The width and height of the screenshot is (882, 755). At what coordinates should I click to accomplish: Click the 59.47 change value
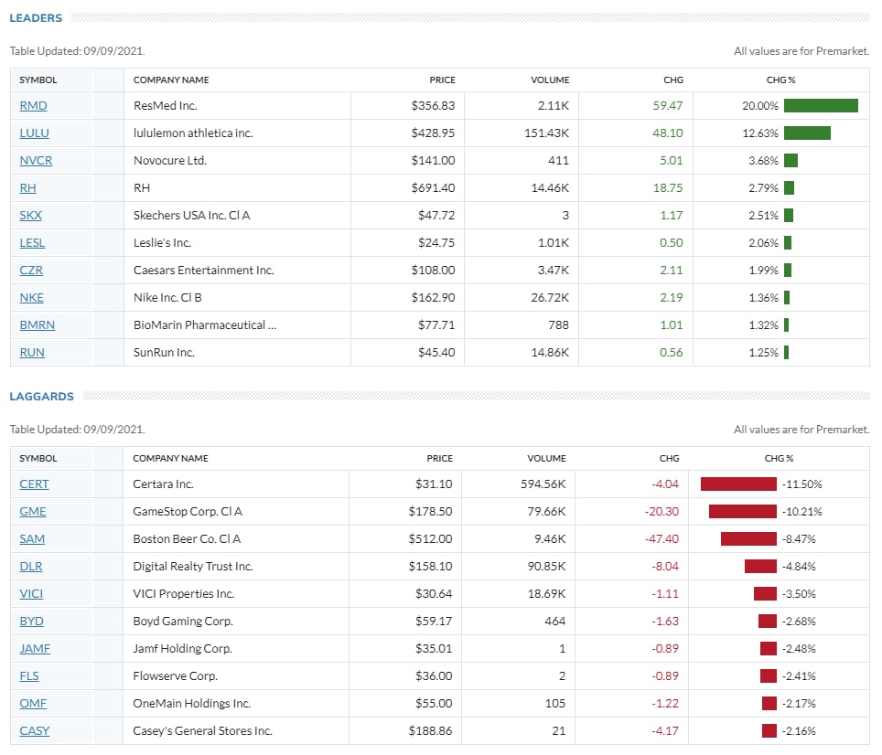(668, 106)
